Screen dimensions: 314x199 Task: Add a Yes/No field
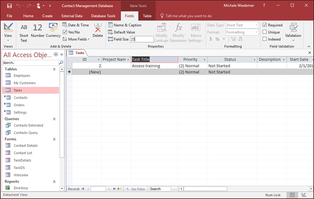71,32
